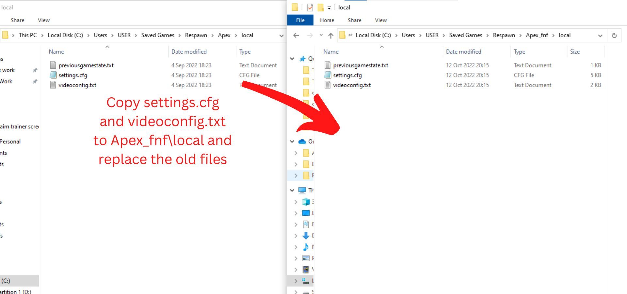Image resolution: width=627 pixels, height=294 pixels.
Task: Select the 3D Objects cube icon
Action: 306,202
